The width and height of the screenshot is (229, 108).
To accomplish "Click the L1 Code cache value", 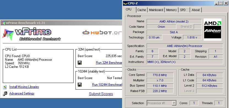I will 209,80.
